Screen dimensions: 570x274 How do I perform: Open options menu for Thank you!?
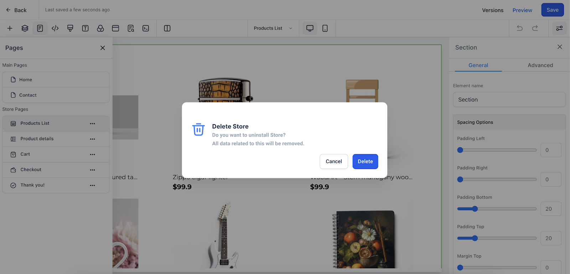(93, 185)
